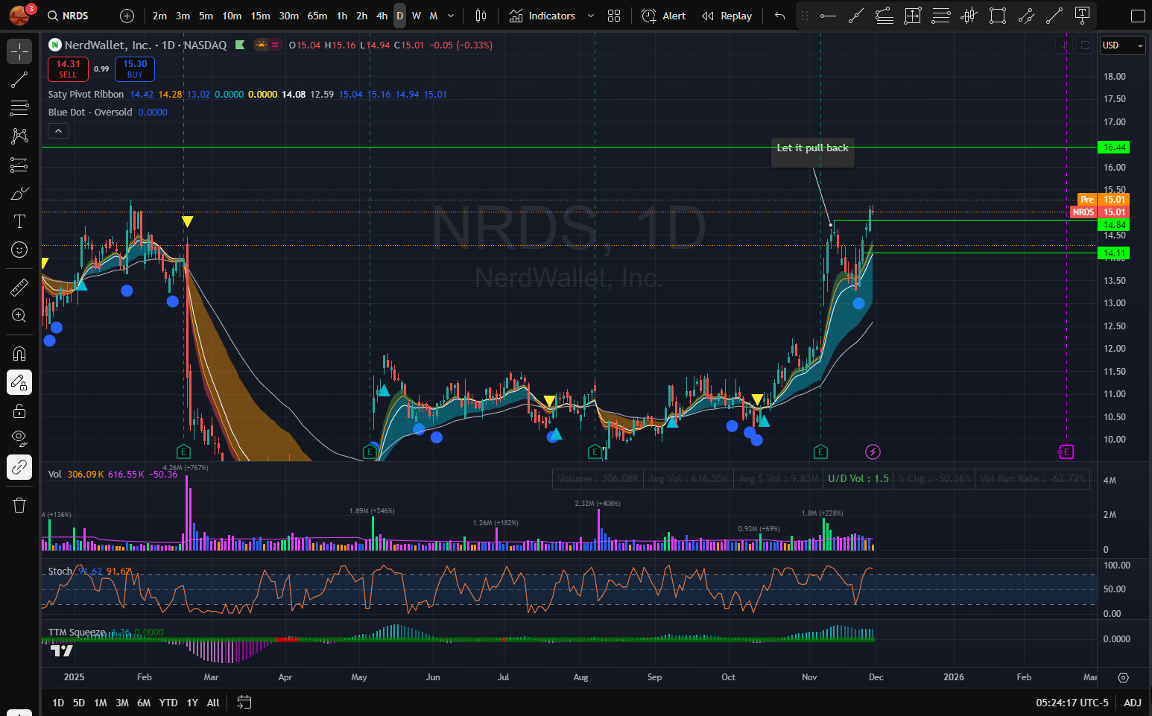Open the candlestick chart type selector

click(x=481, y=16)
